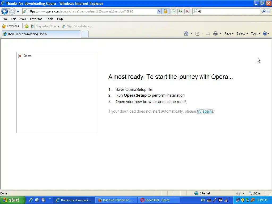272x204 pixels.
Task: Toggle Compatibility View broken-page icon
Action: 173,11
